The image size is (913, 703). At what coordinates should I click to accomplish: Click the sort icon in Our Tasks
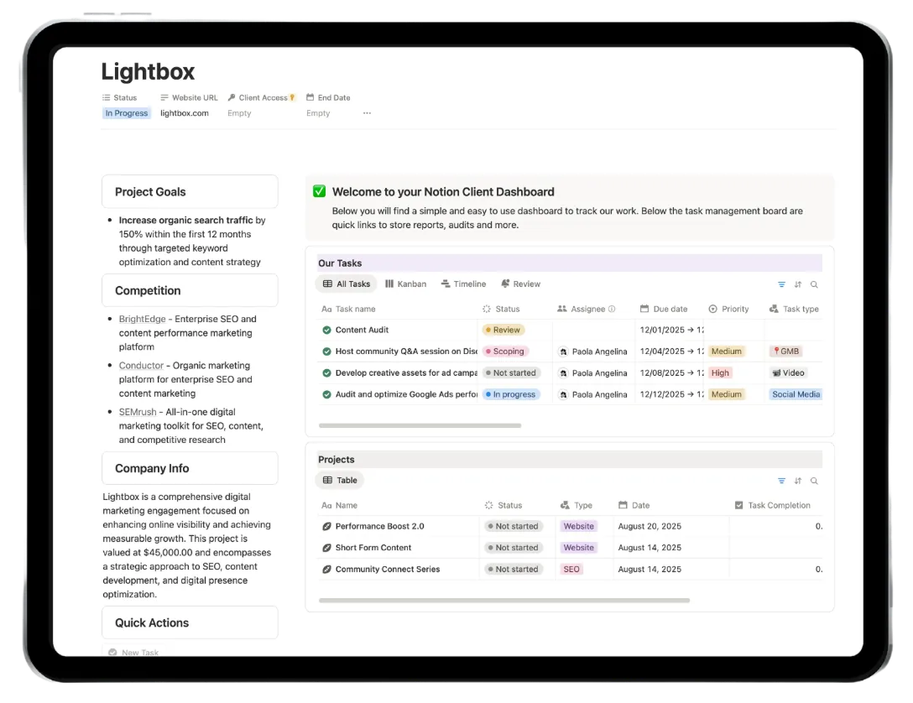[798, 284]
